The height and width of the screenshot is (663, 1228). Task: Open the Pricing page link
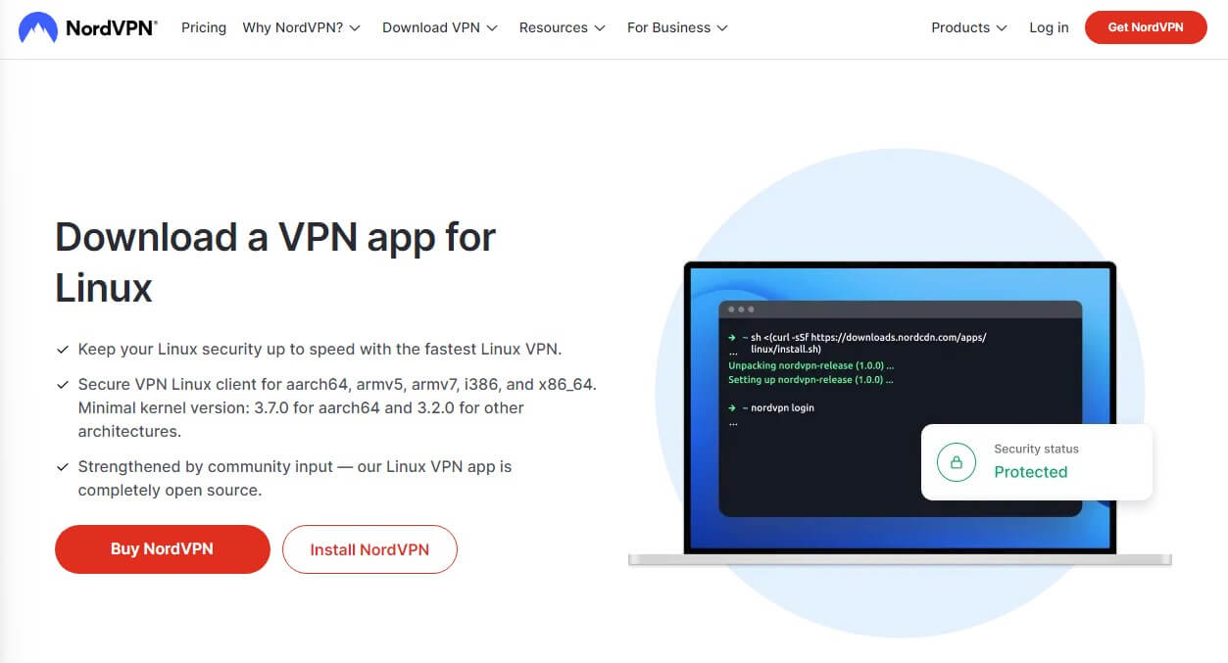coord(204,27)
